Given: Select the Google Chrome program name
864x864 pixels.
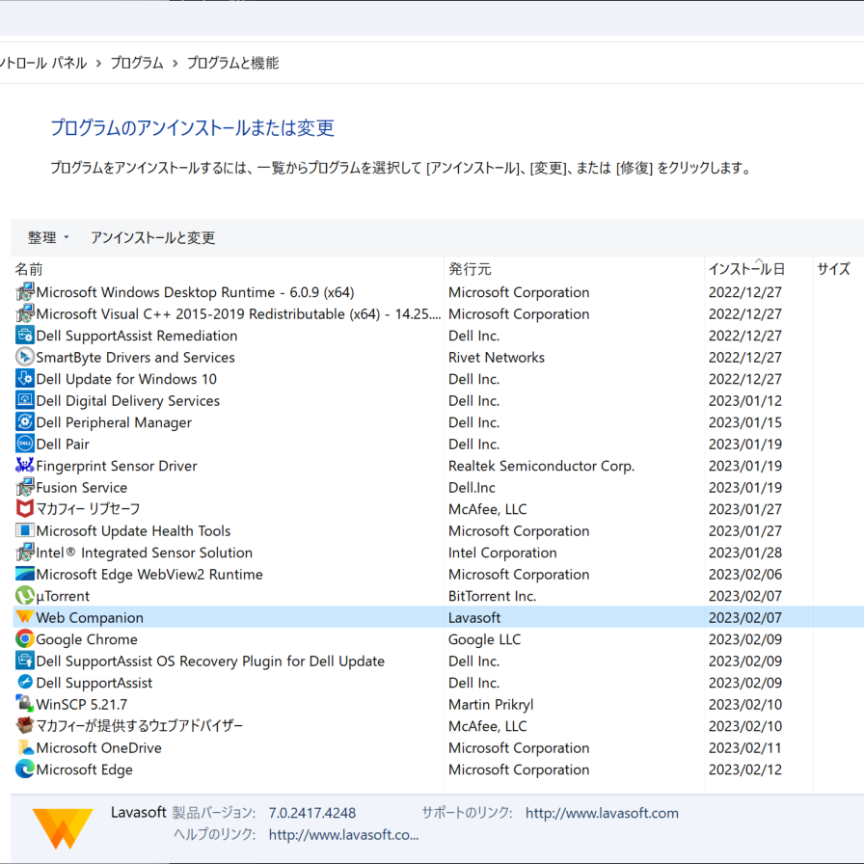Looking at the screenshot, I should click(87, 639).
